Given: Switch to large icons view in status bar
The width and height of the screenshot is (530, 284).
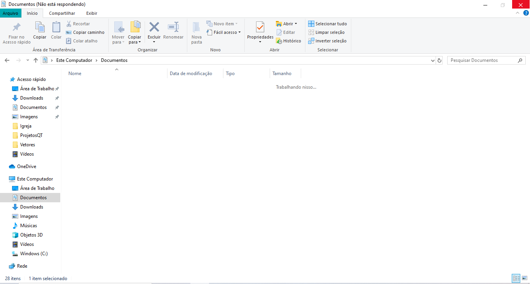Looking at the screenshot, I should (524, 278).
